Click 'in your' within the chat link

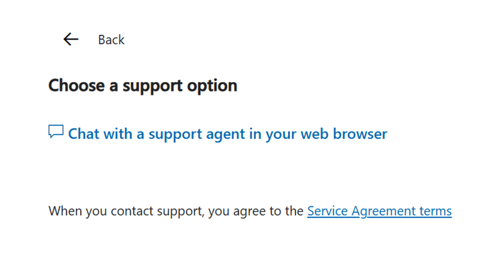(x=272, y=135)
